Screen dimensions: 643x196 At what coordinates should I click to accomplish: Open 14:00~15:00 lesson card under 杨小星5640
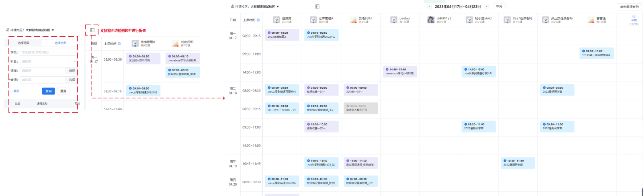coord(479,71)
